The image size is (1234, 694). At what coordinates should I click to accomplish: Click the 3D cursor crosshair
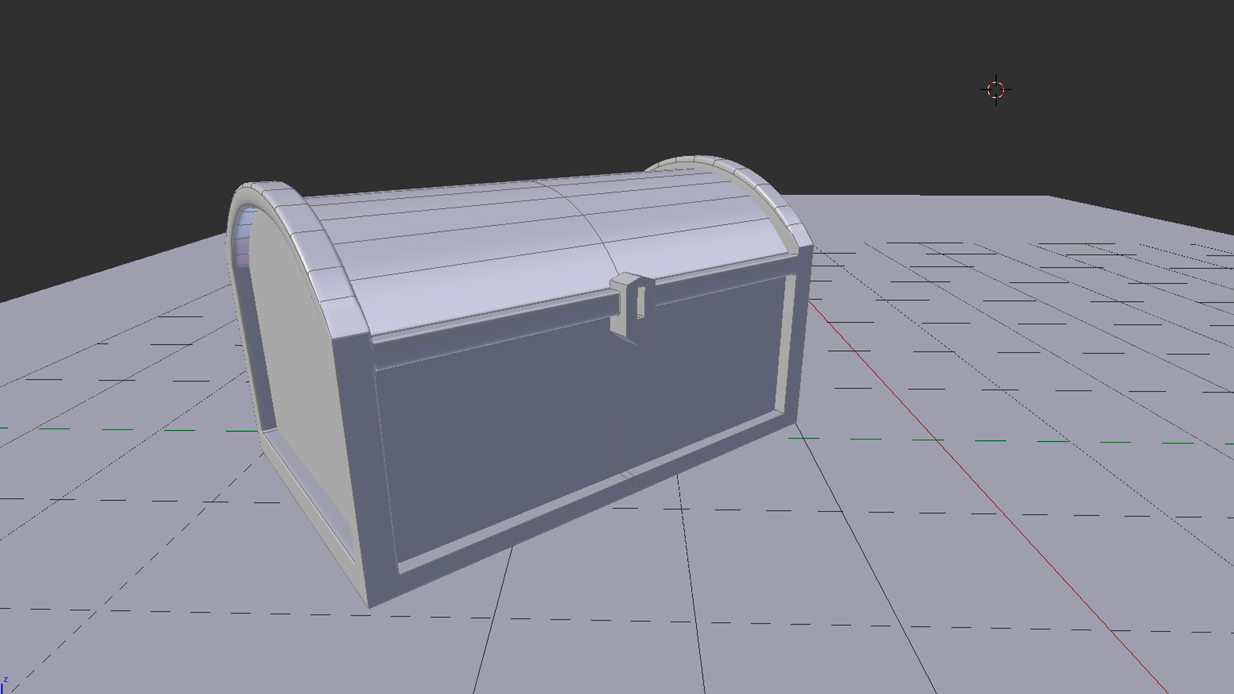[996, 90]
